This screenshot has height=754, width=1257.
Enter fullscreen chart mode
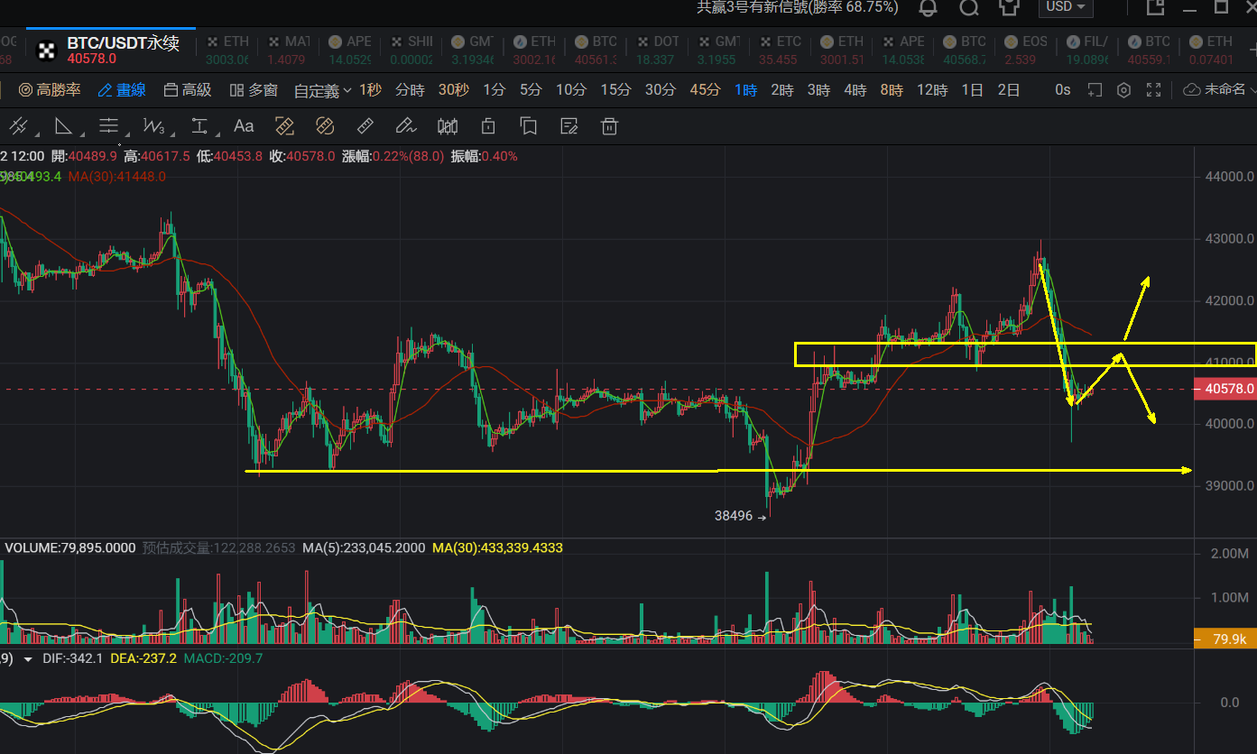click(x=1153, y=90)
